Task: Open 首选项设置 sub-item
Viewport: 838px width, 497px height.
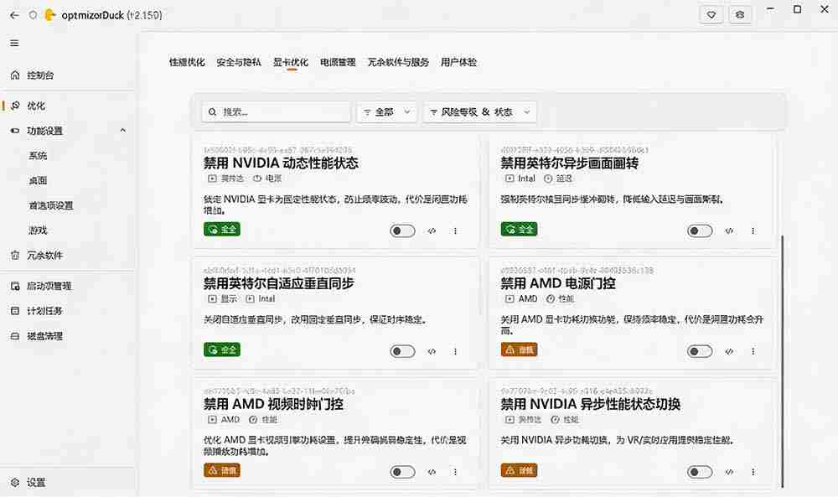Action: tap(51, 205)
